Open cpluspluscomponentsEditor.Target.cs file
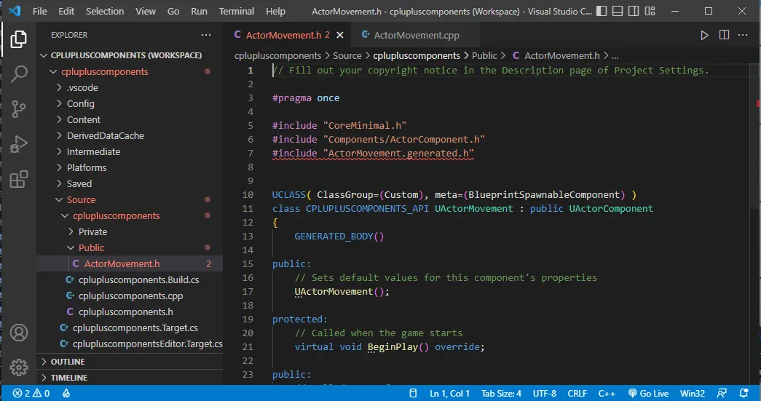The height and width of the screenshot is (401, 761). click(x=130, y=344)
